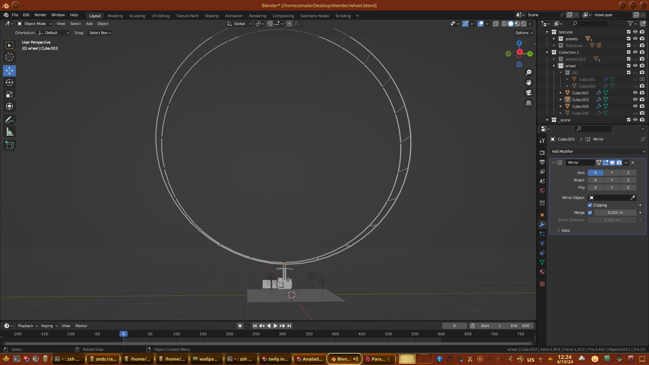
Task: Click the End frame 600 field
Action: click(520, 326)
